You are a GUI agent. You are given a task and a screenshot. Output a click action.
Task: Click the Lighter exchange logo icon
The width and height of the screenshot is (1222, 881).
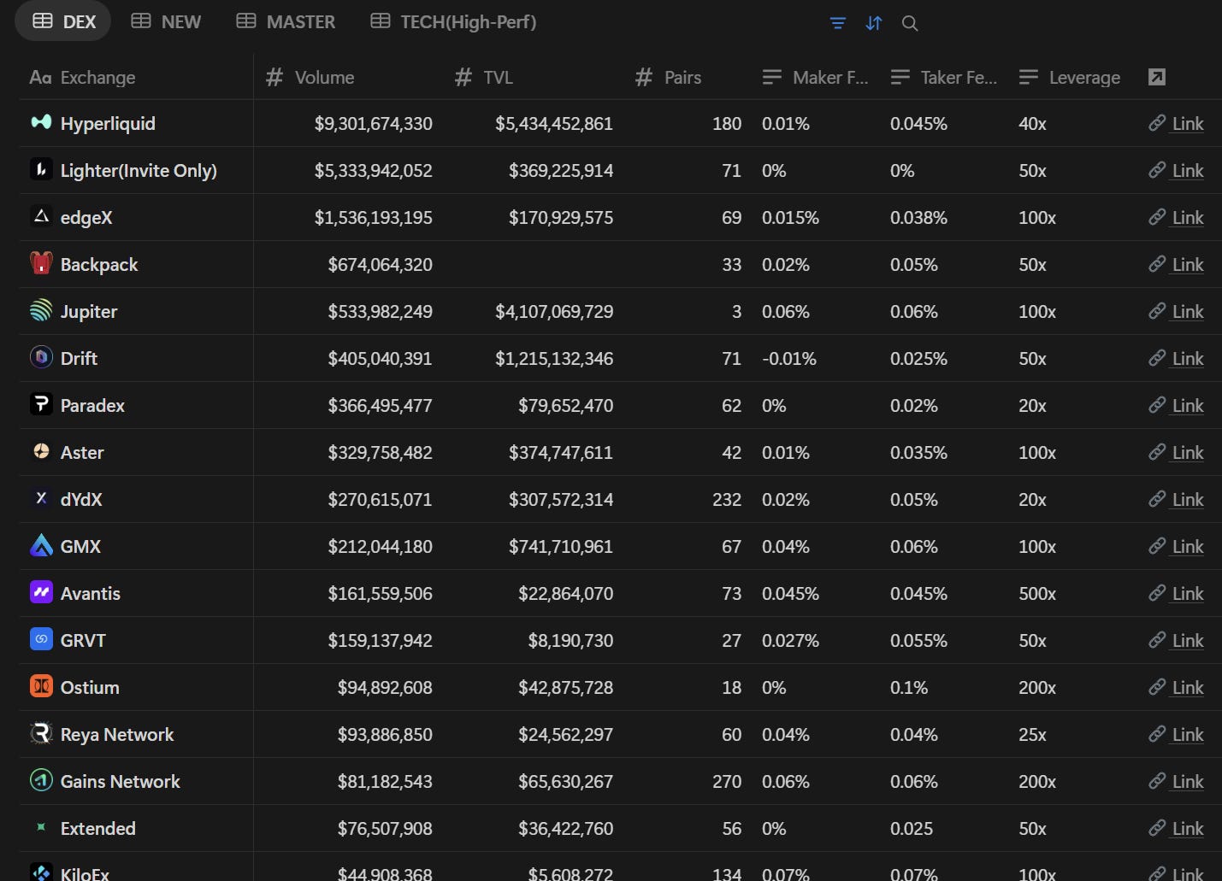click(41, 169)
